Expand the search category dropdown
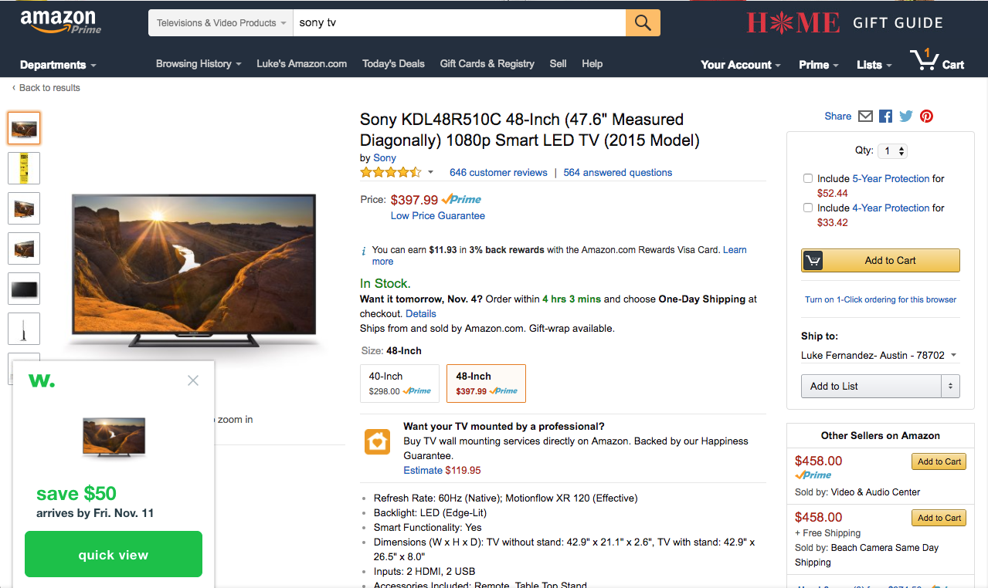Viewport: 988px width, 588px height. [221, 23]
